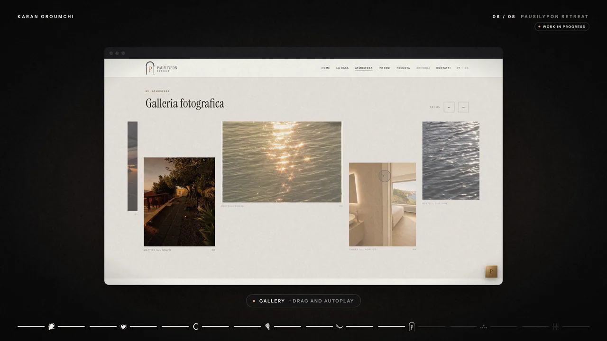
Task: Open the partially hidden first gallery photo
Action: pyautogui.click(x=132, y=166)
